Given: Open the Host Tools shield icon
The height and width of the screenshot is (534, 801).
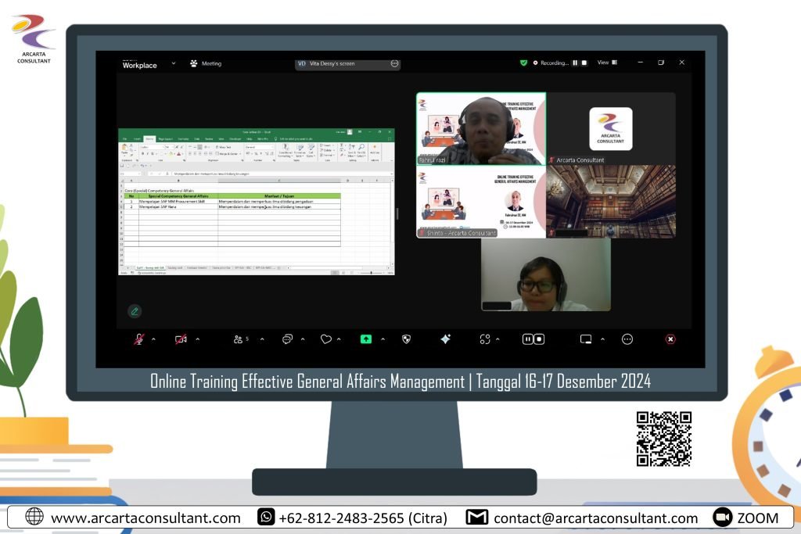Looking at the screenshot, I should pyautogui.click(x=406, y=339).
